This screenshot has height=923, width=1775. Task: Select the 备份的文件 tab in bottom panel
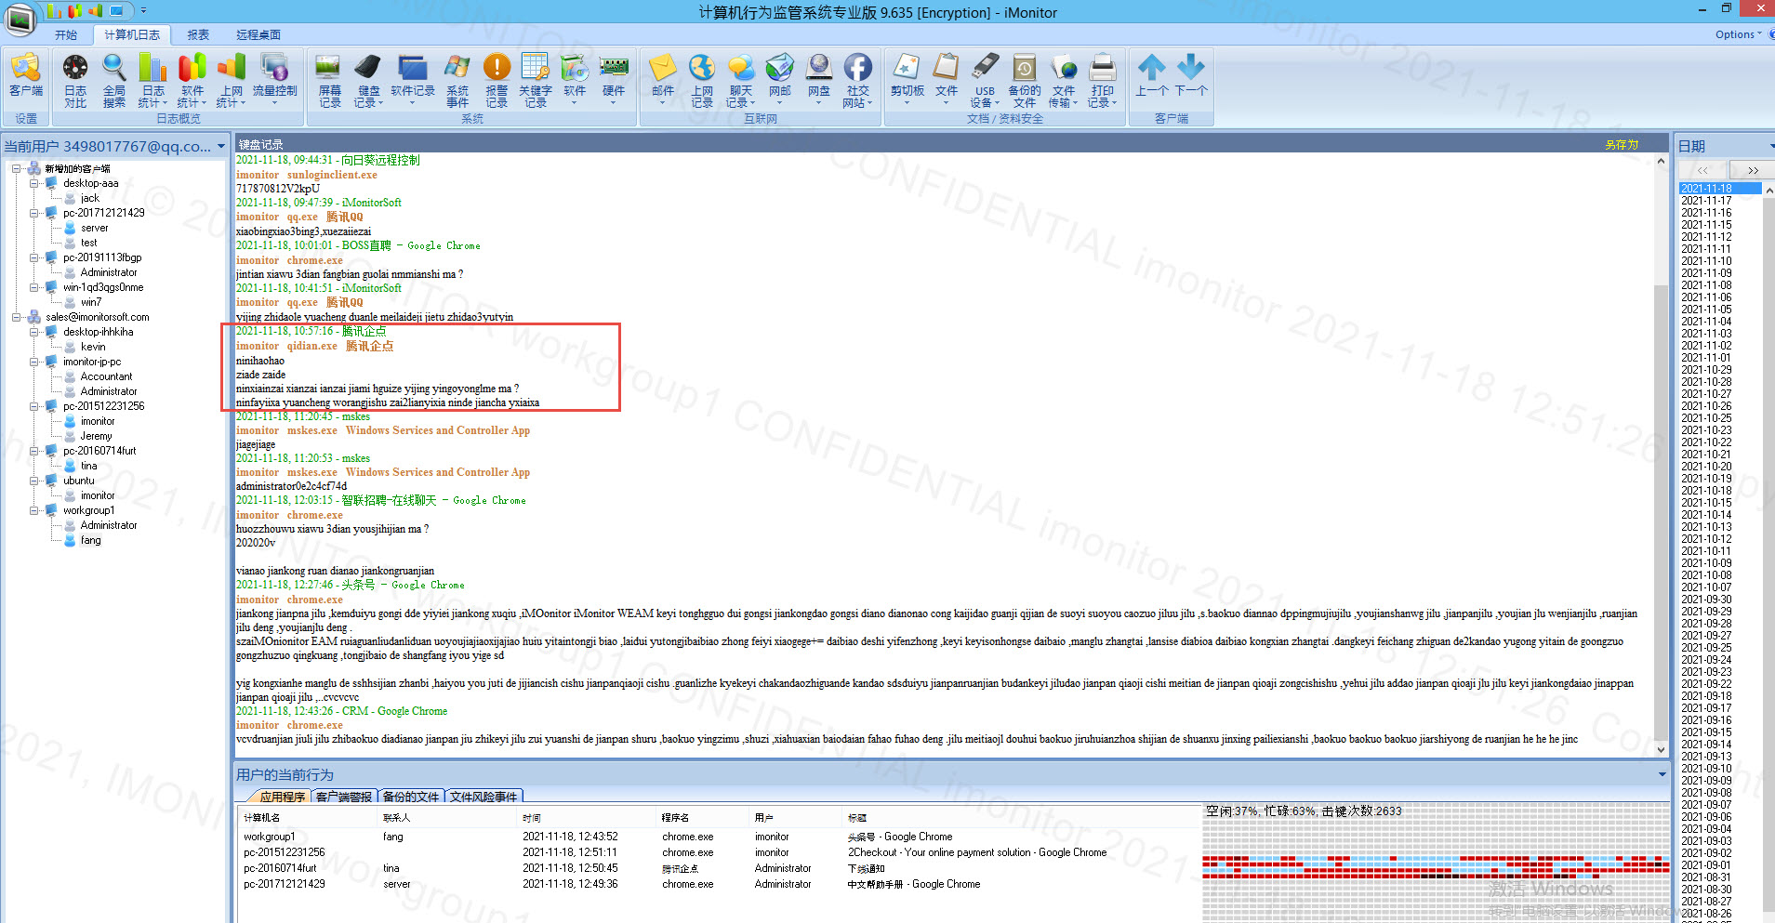coord(410,797)
